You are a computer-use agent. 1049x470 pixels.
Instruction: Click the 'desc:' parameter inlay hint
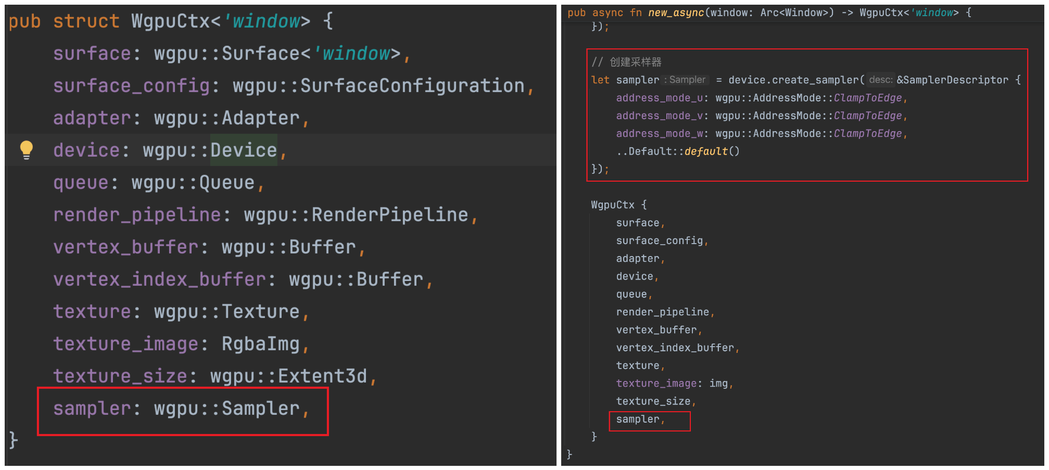pos(881,80)
